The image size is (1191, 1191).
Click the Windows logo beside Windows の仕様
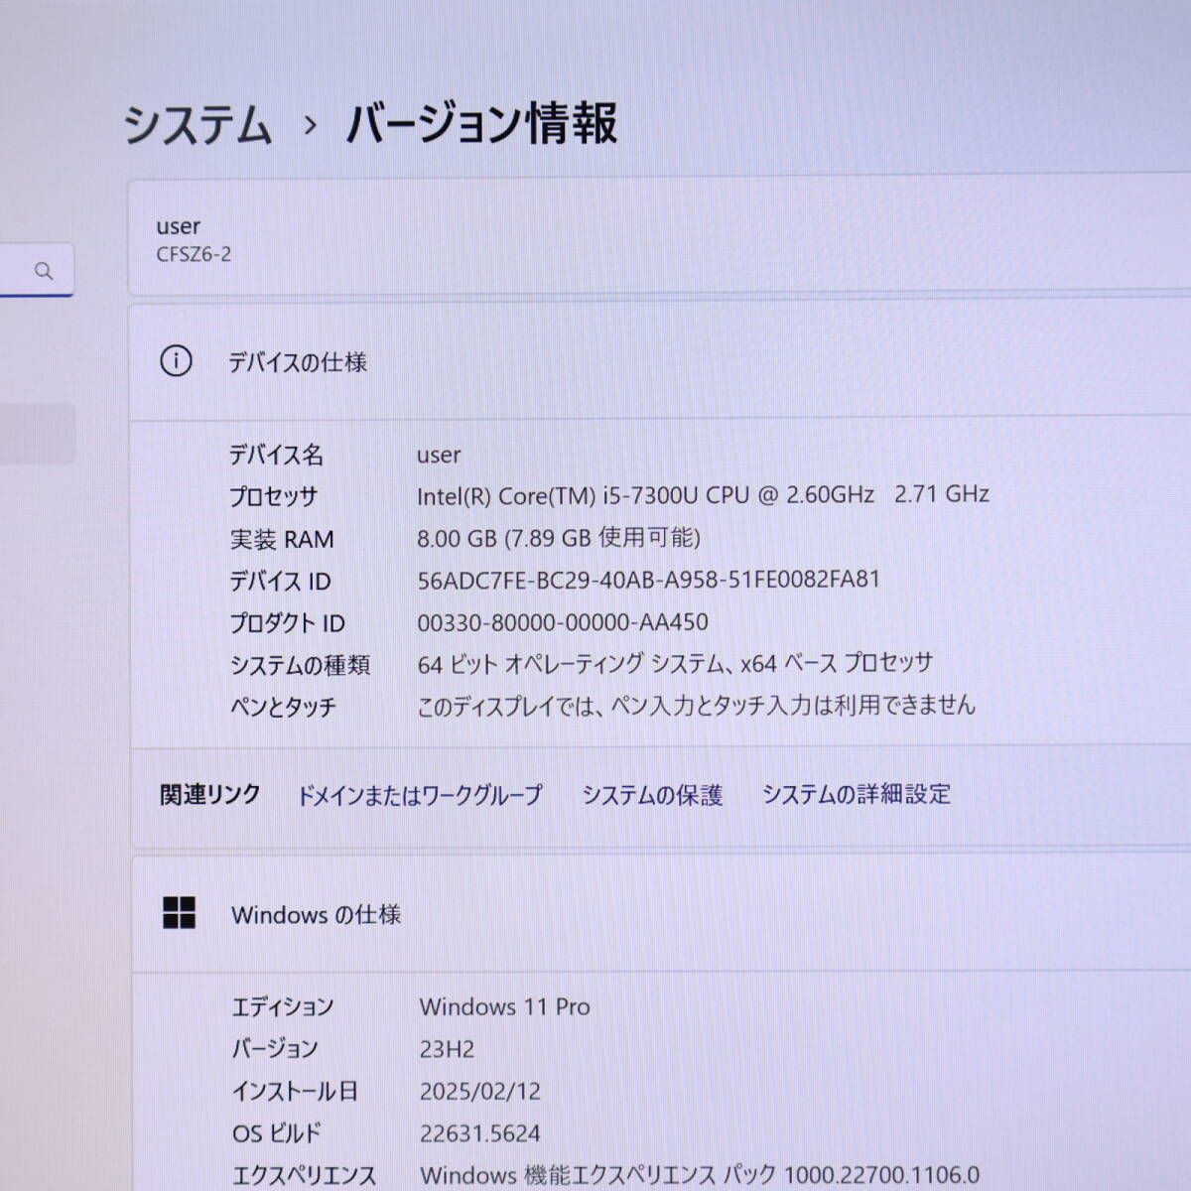181,913
